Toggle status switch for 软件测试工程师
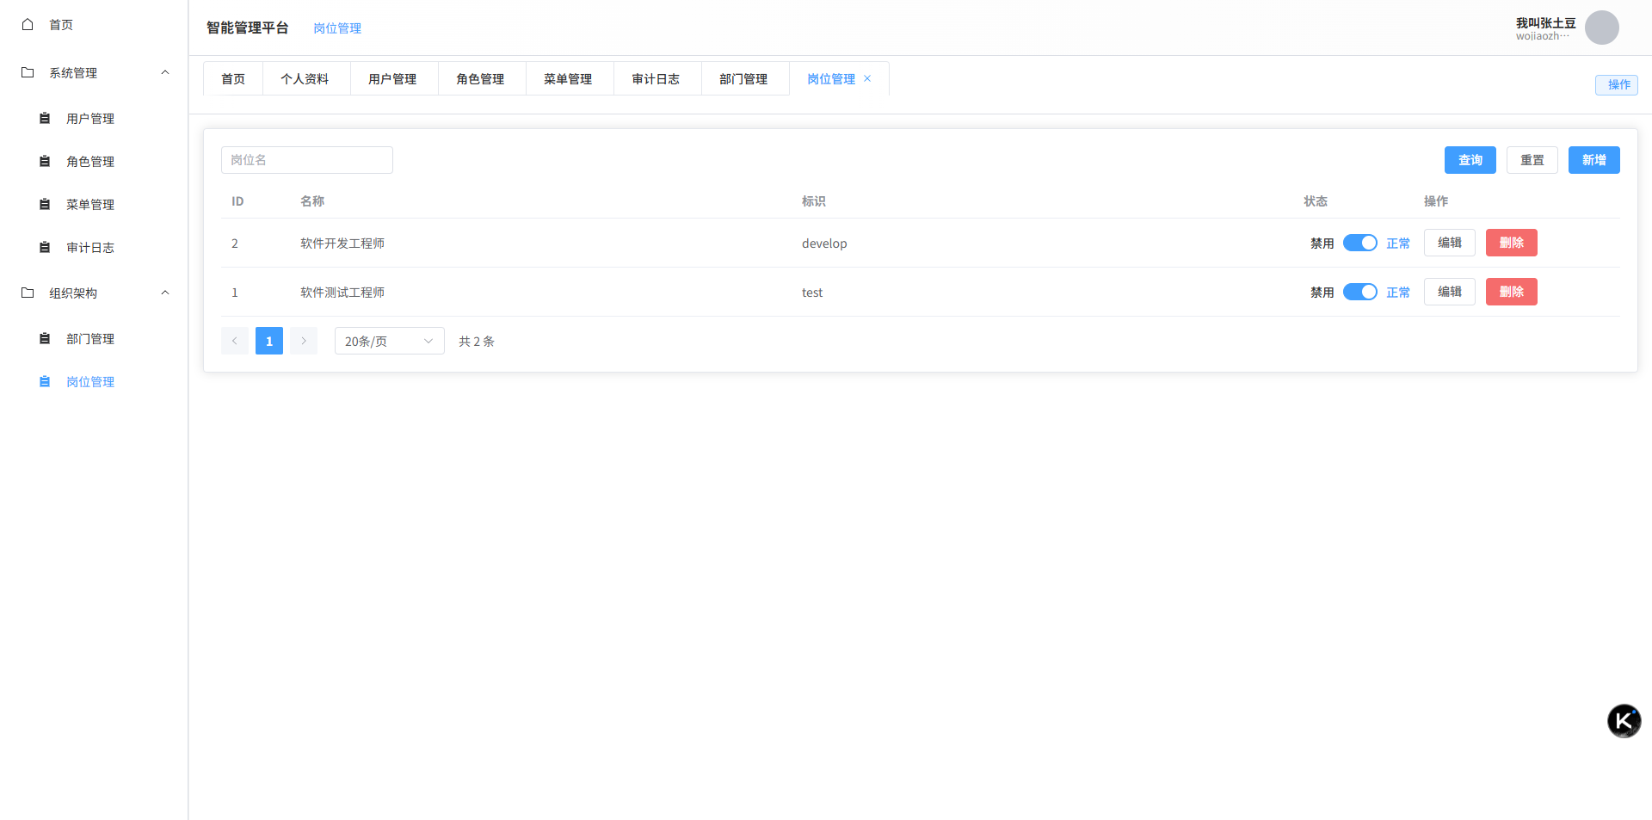The image size is (1652, 820). tap(1360, 292)
